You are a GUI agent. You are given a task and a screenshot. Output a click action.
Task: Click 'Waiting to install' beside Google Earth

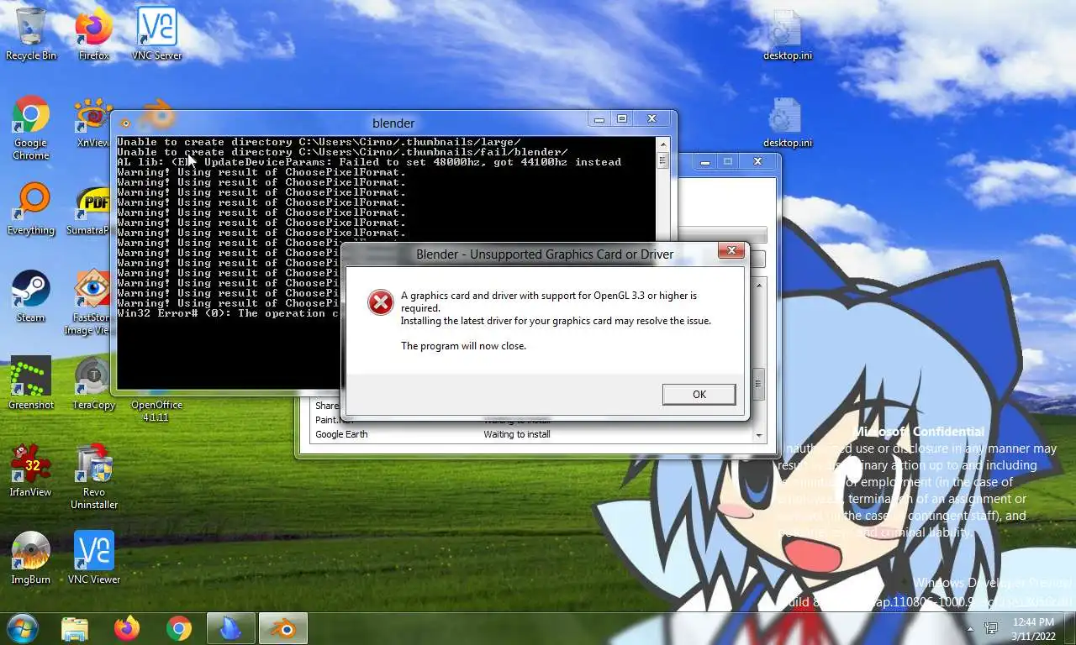(x=517, y=434)
